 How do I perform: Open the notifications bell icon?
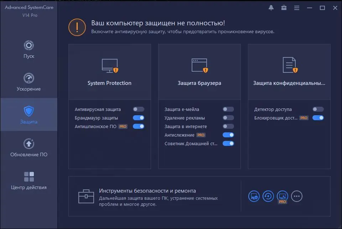coord(271,7)
